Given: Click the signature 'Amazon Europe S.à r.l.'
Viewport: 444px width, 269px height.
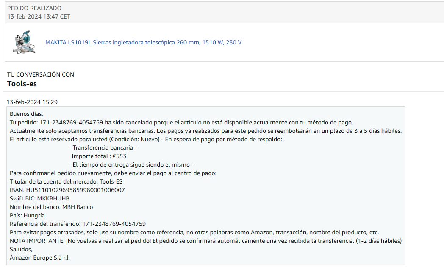Looking at the screenshot, I should [x=40, y=258].
